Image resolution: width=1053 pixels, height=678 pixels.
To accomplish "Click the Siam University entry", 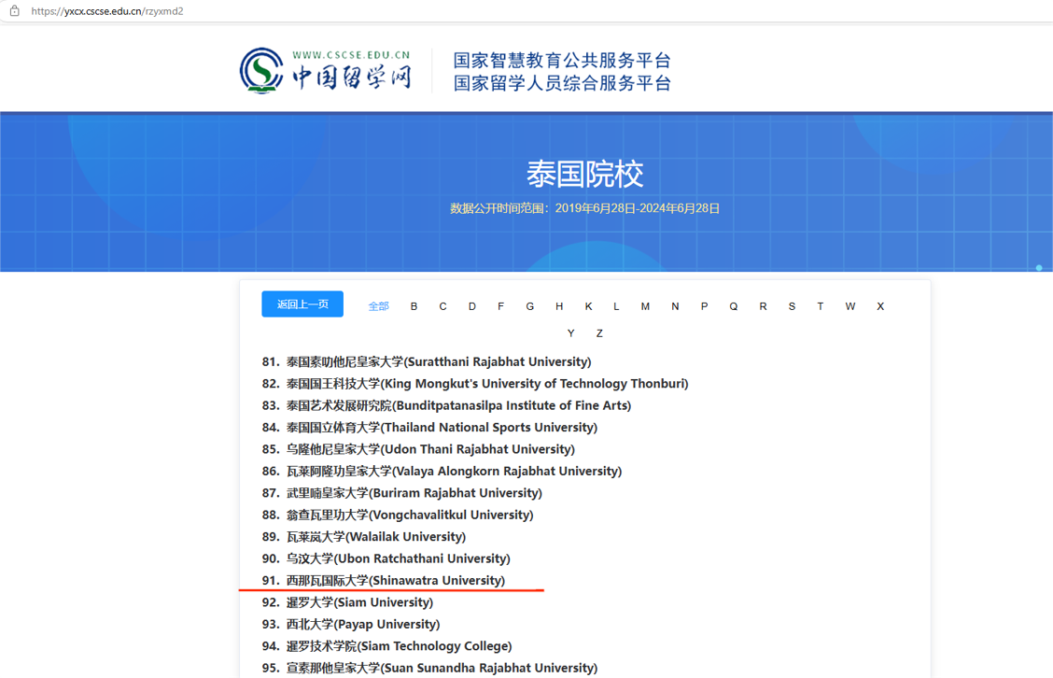I will point(347,602).
